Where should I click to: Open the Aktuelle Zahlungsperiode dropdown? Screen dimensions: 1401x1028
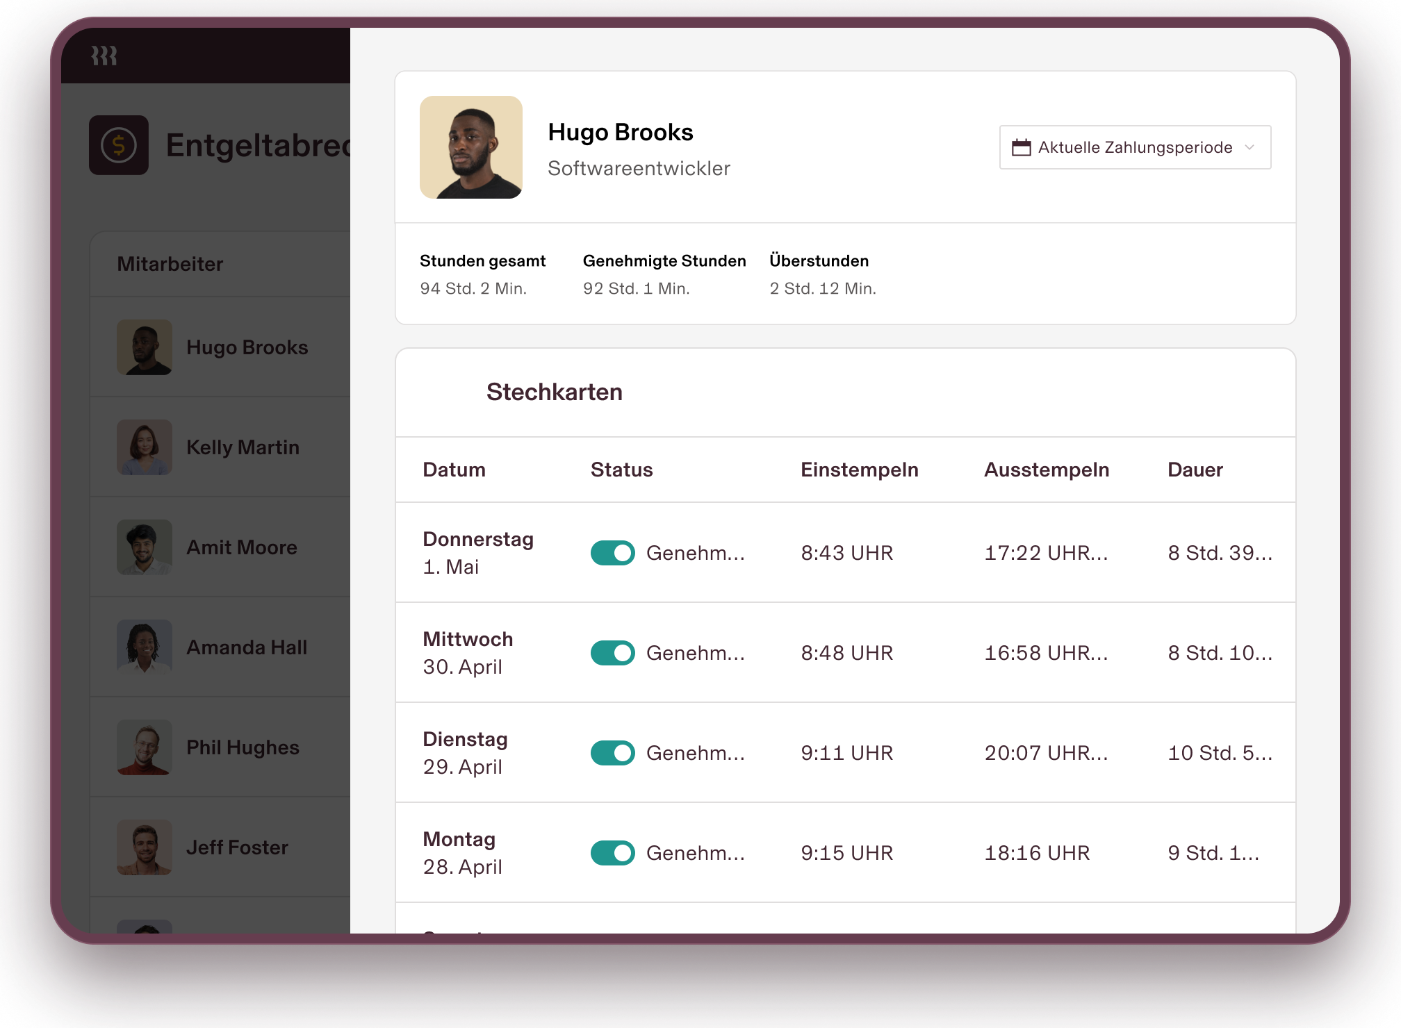(x=1135, y=147)
